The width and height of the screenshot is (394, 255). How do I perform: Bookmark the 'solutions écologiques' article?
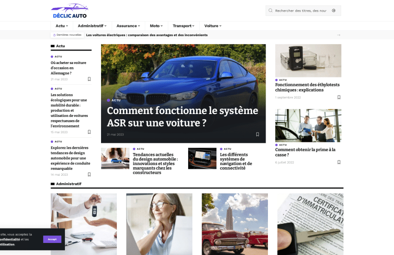(x=89, y=132)
